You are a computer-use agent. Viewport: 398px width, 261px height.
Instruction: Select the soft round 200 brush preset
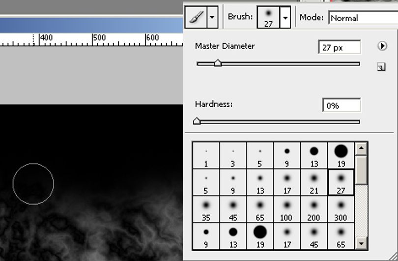tap(314, 209)
